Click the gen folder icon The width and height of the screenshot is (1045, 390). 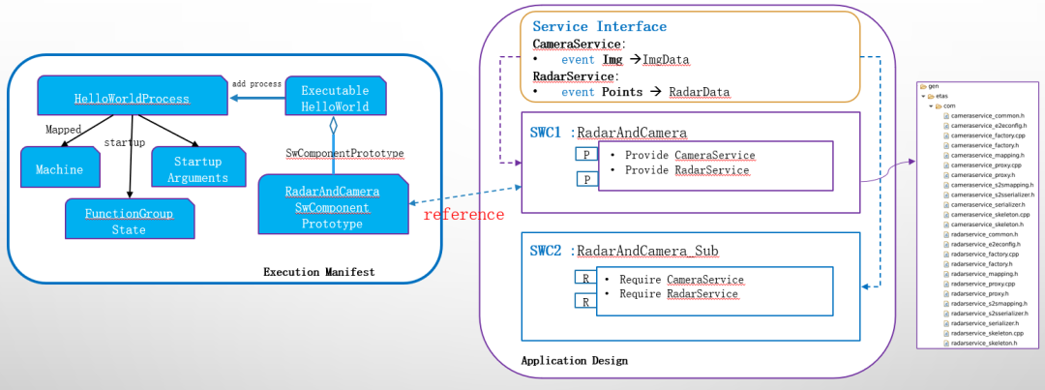pos(924,85)
